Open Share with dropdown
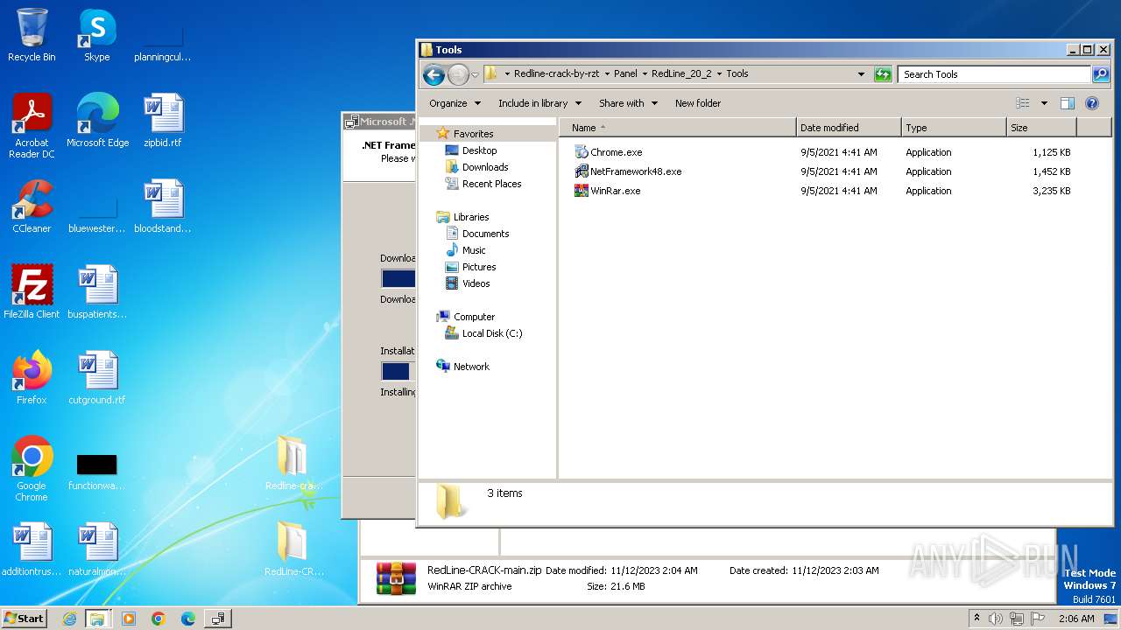1121x630 pixels. [x=627, y=103]
